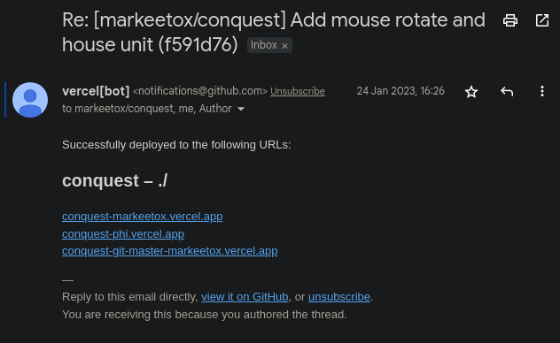
Task: Click the vercel[bot] sender name
Action: click(x=96, y=91)
